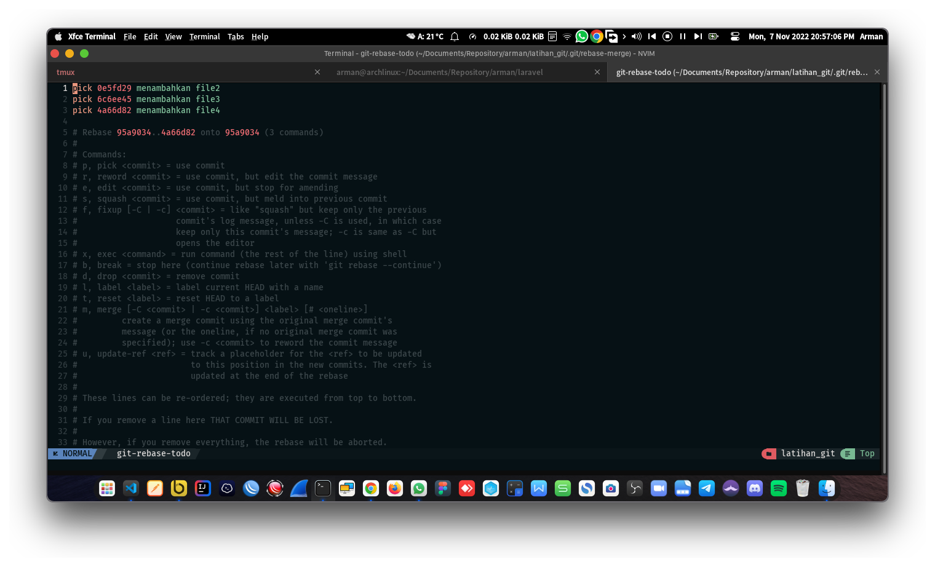Open Zoom from the dock
The height and width of the screenshot is (567, 935).
click(658, 488)
